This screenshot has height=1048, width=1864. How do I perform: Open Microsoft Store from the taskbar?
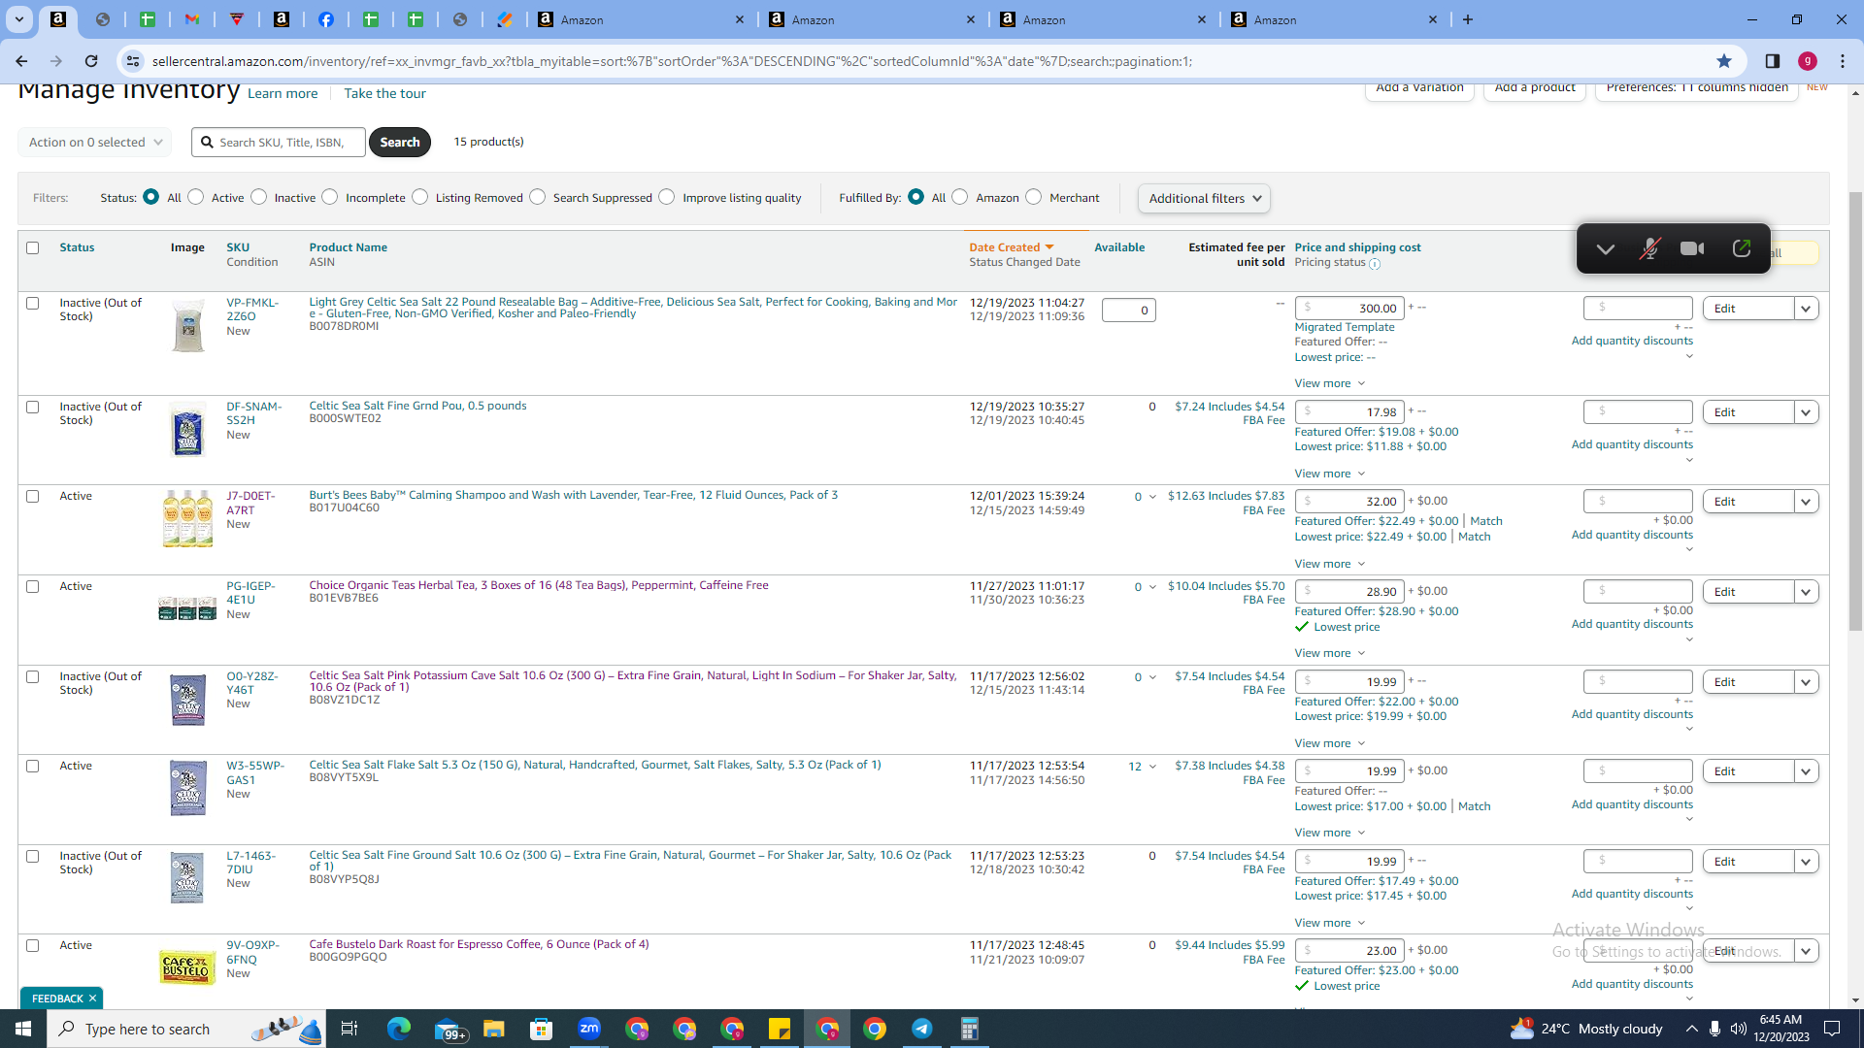(542, 1029)
